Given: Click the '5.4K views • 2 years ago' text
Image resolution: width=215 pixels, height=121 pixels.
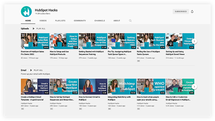Looking at the screenshot, I should click(175, 106).
